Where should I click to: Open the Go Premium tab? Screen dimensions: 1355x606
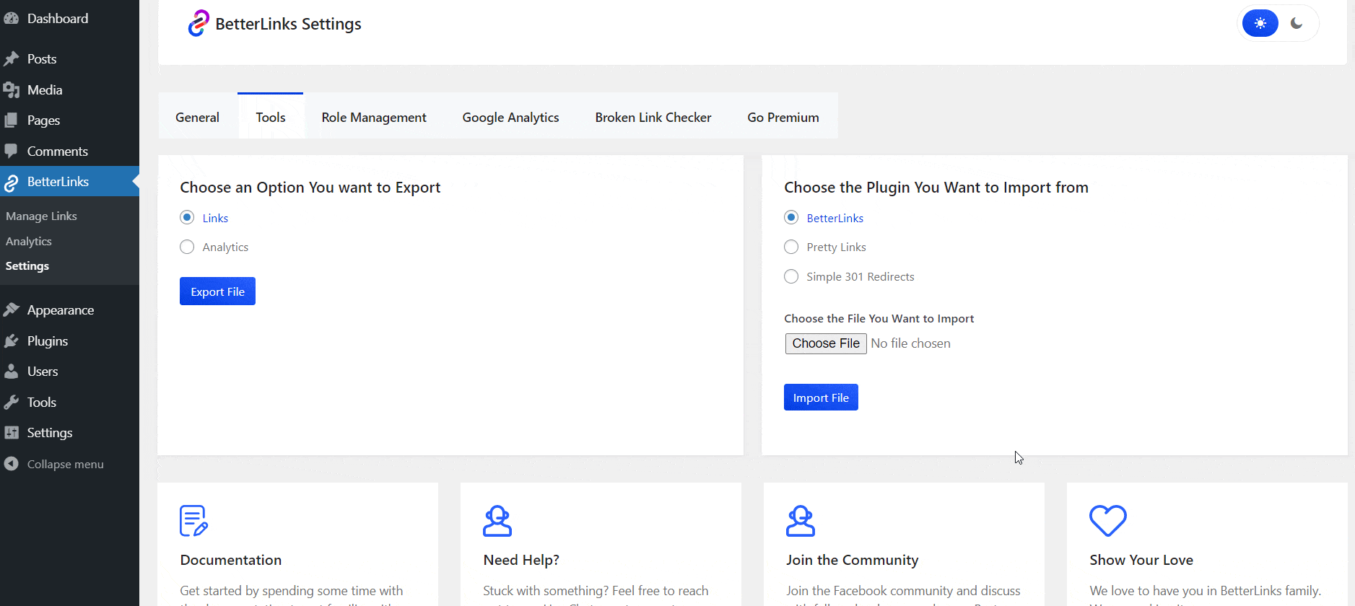point(783,117)
